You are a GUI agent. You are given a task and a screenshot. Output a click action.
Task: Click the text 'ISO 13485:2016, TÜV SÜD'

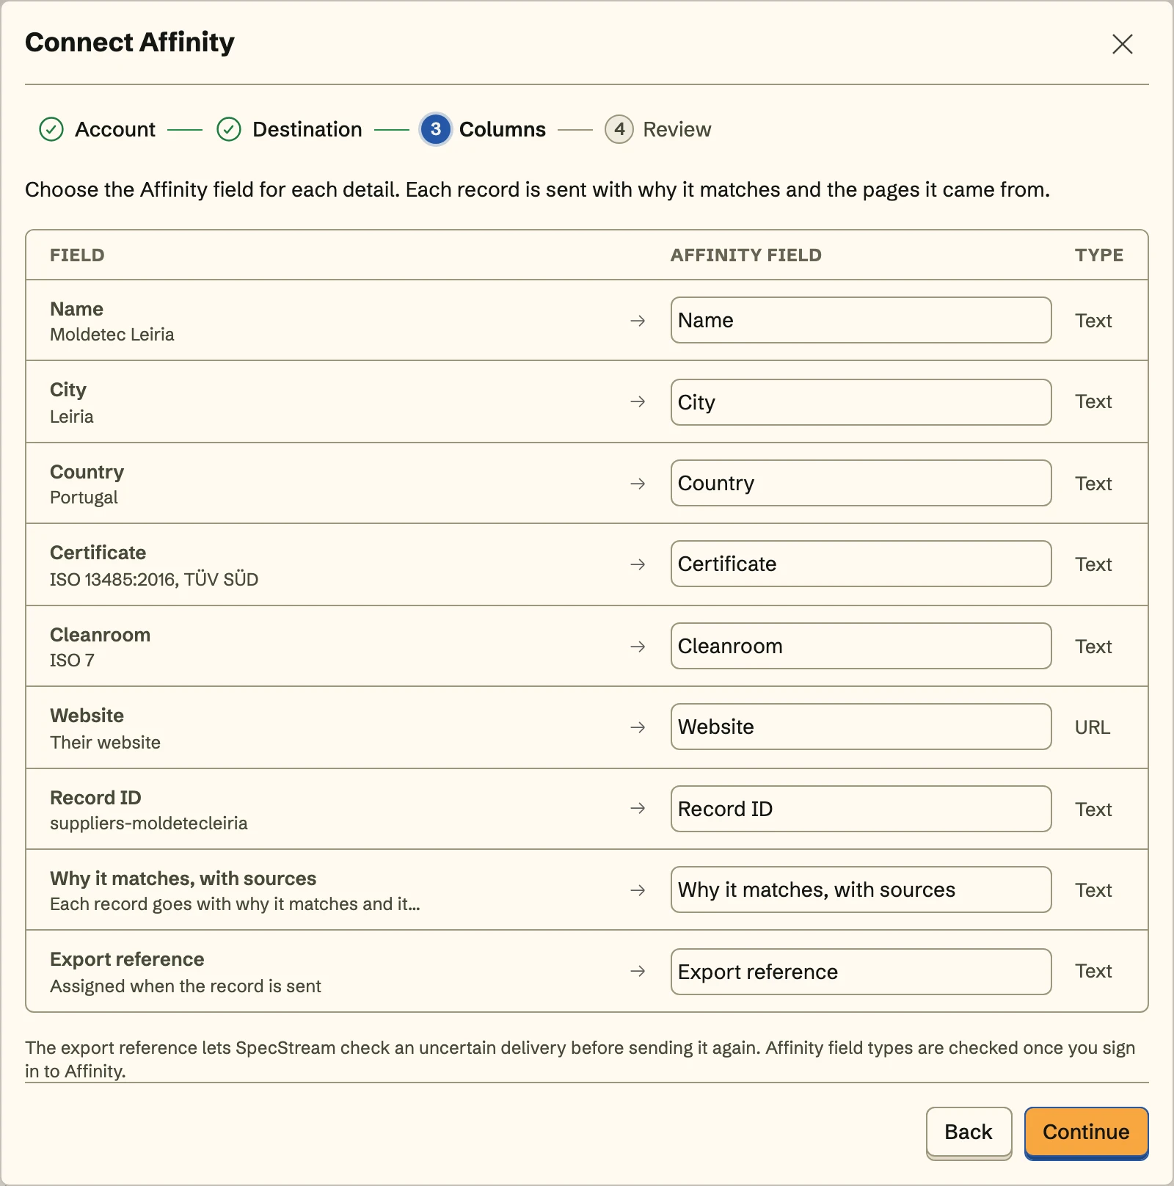[x=154, y=580]
